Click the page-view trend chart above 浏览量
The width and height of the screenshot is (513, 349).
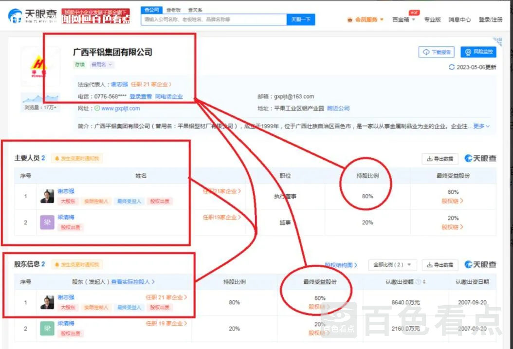tap(40, 98)
